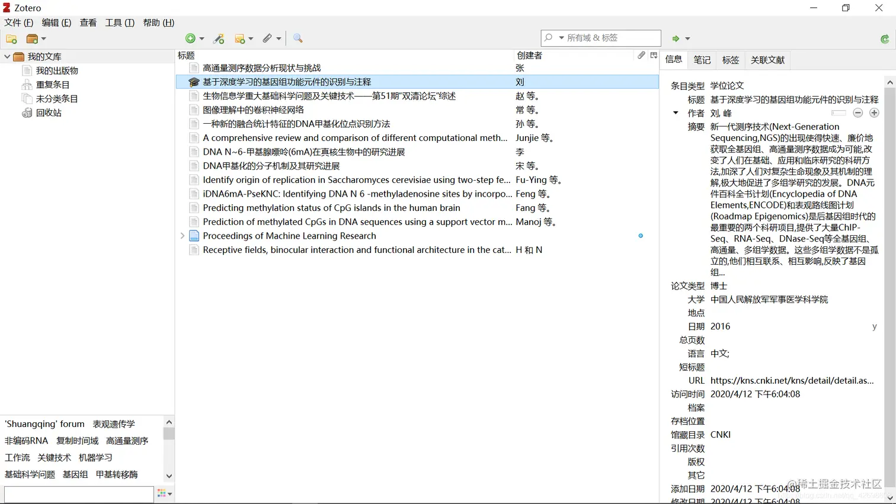This screenshot has height=504, width=896.
Task: Select the 信息 tab
Action: pos(674,59)
